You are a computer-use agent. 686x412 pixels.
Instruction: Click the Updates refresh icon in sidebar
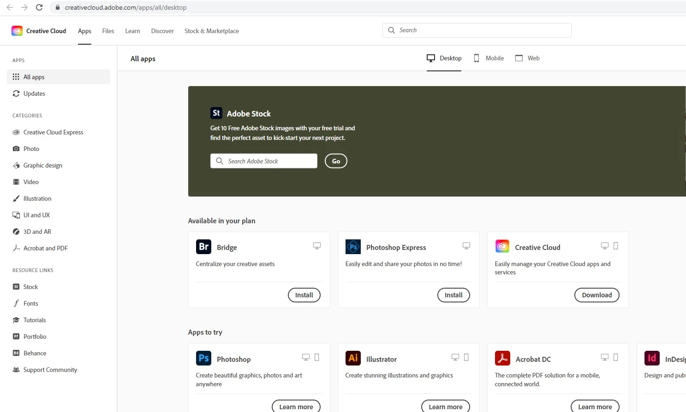point(16,93)
